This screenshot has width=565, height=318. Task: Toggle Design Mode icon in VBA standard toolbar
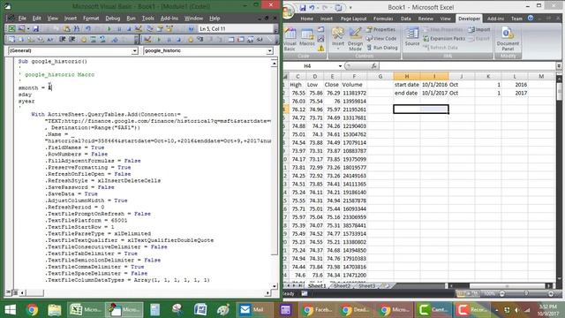tap(139, 28)
